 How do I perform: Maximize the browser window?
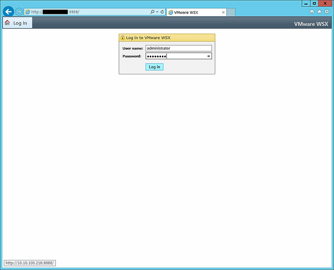point(315,3)
